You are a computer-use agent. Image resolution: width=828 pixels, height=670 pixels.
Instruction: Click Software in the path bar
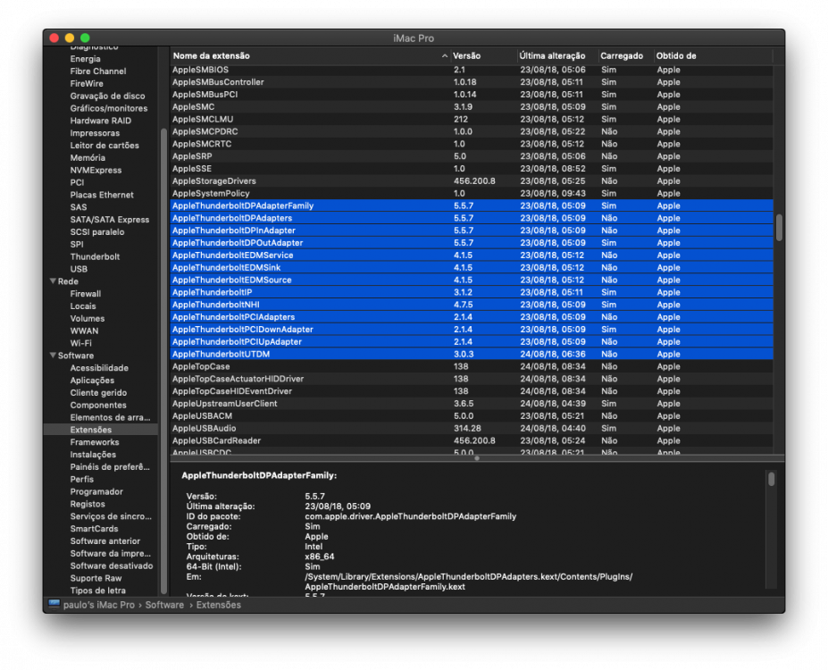(164, 605)
